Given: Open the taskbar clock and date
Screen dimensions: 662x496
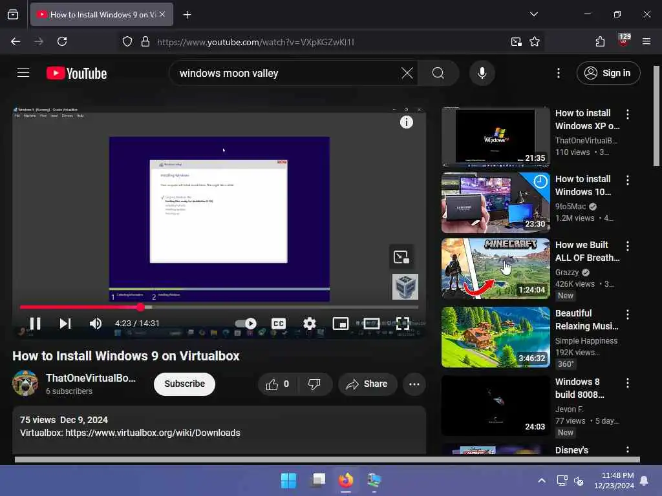Looking at the screenshot, I should 614,480.
